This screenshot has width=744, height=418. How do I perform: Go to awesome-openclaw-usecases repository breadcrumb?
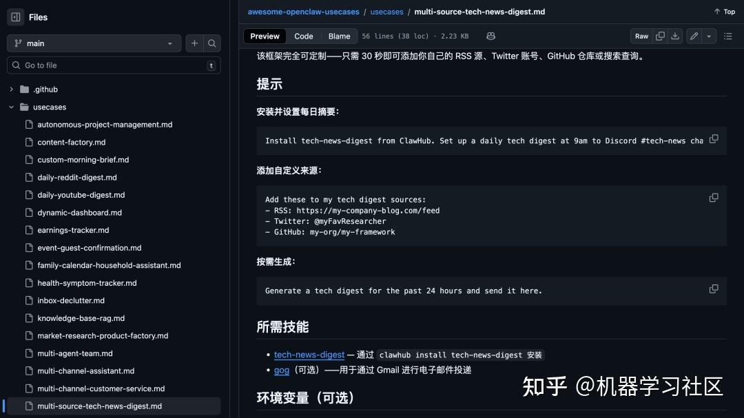[304, 12]
